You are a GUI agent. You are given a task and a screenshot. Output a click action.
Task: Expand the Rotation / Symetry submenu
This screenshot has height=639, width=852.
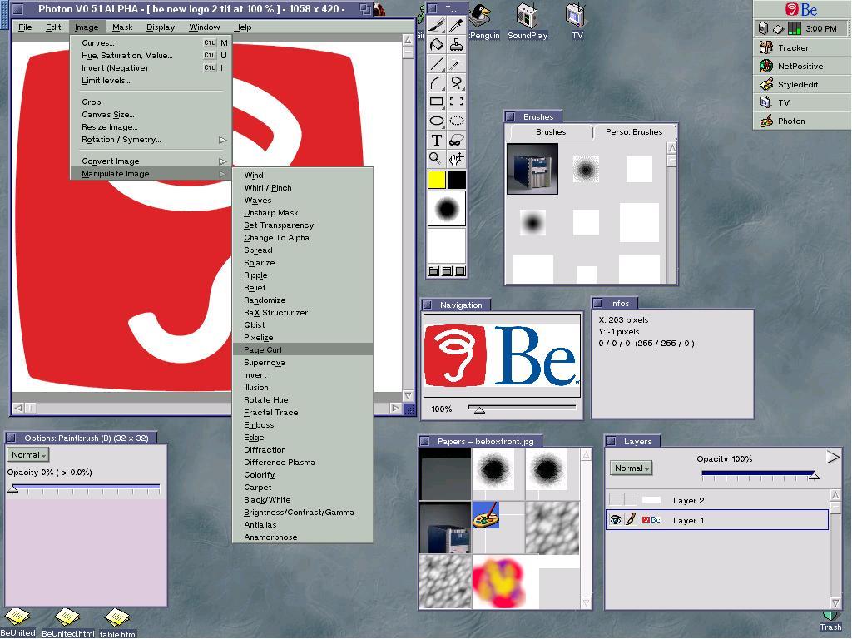click(x=151, y=140)
